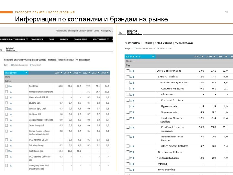Image resolution: width=233 pixels, height=175 pixels.
Task: Open chart icon in Non-Store Retailing row
Action: click(x=133, y=158)
